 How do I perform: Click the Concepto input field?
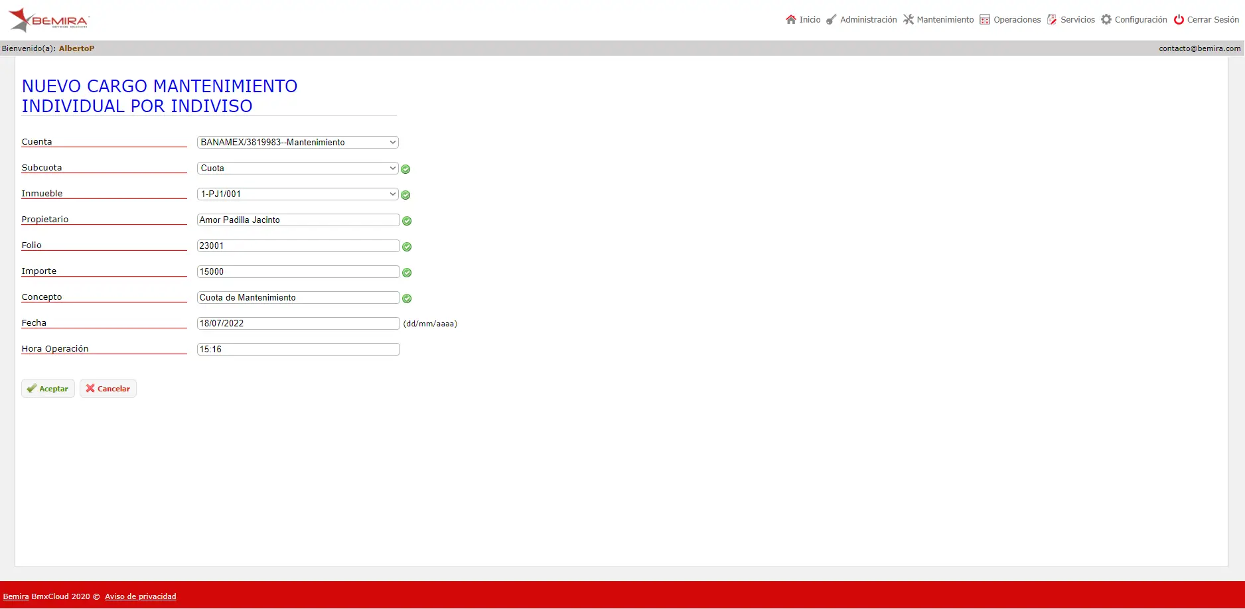tap(299, 297)
